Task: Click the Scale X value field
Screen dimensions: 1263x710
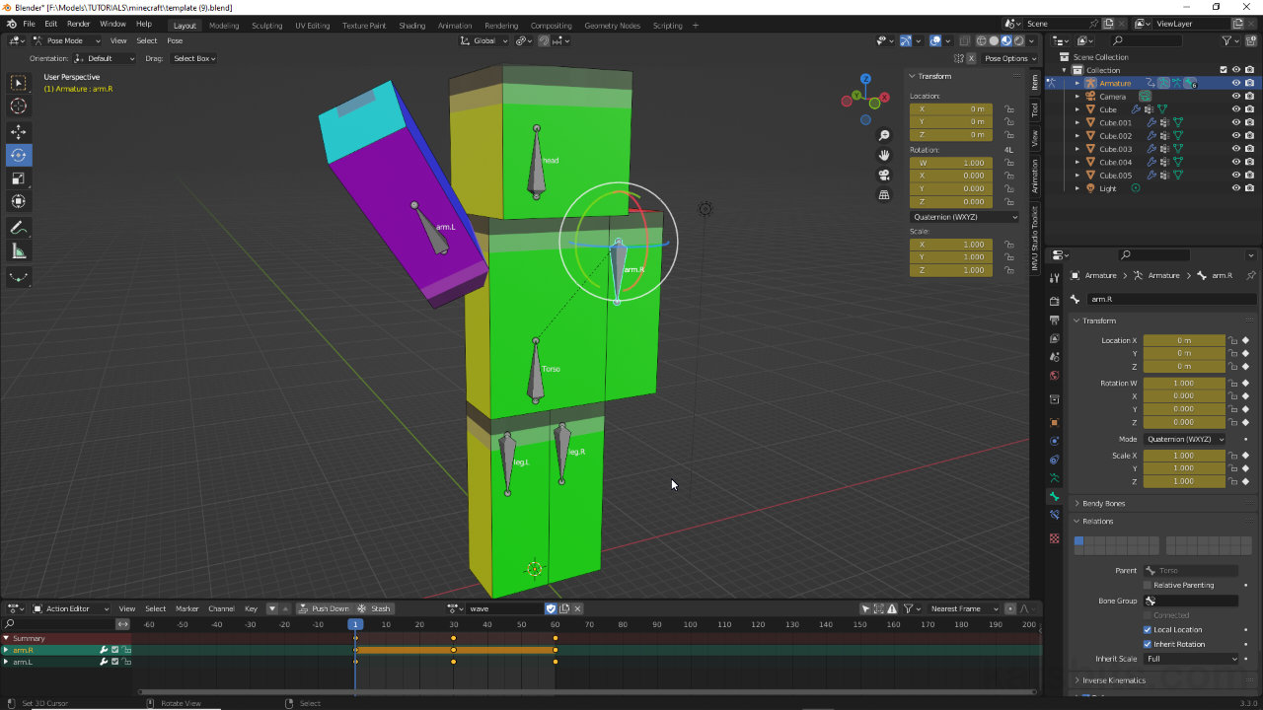Action: [x=1184, y=456]
